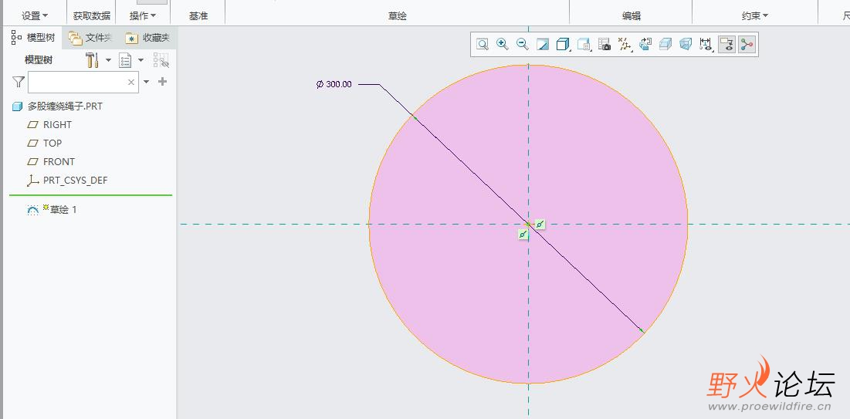Zoom in using the magnifier plus icon
850x419 pixels.
(x=503, y=45)
